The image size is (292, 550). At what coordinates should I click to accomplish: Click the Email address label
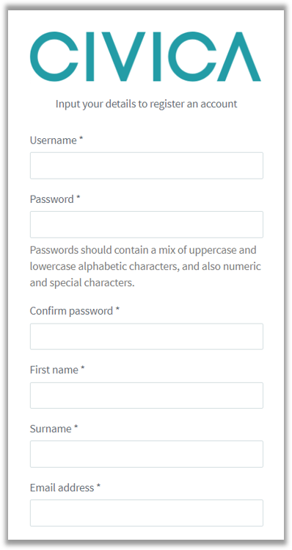click(x=62, y=488)
